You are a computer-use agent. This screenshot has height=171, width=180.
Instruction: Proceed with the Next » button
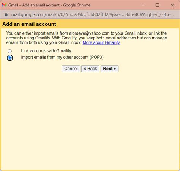(109, 69)
